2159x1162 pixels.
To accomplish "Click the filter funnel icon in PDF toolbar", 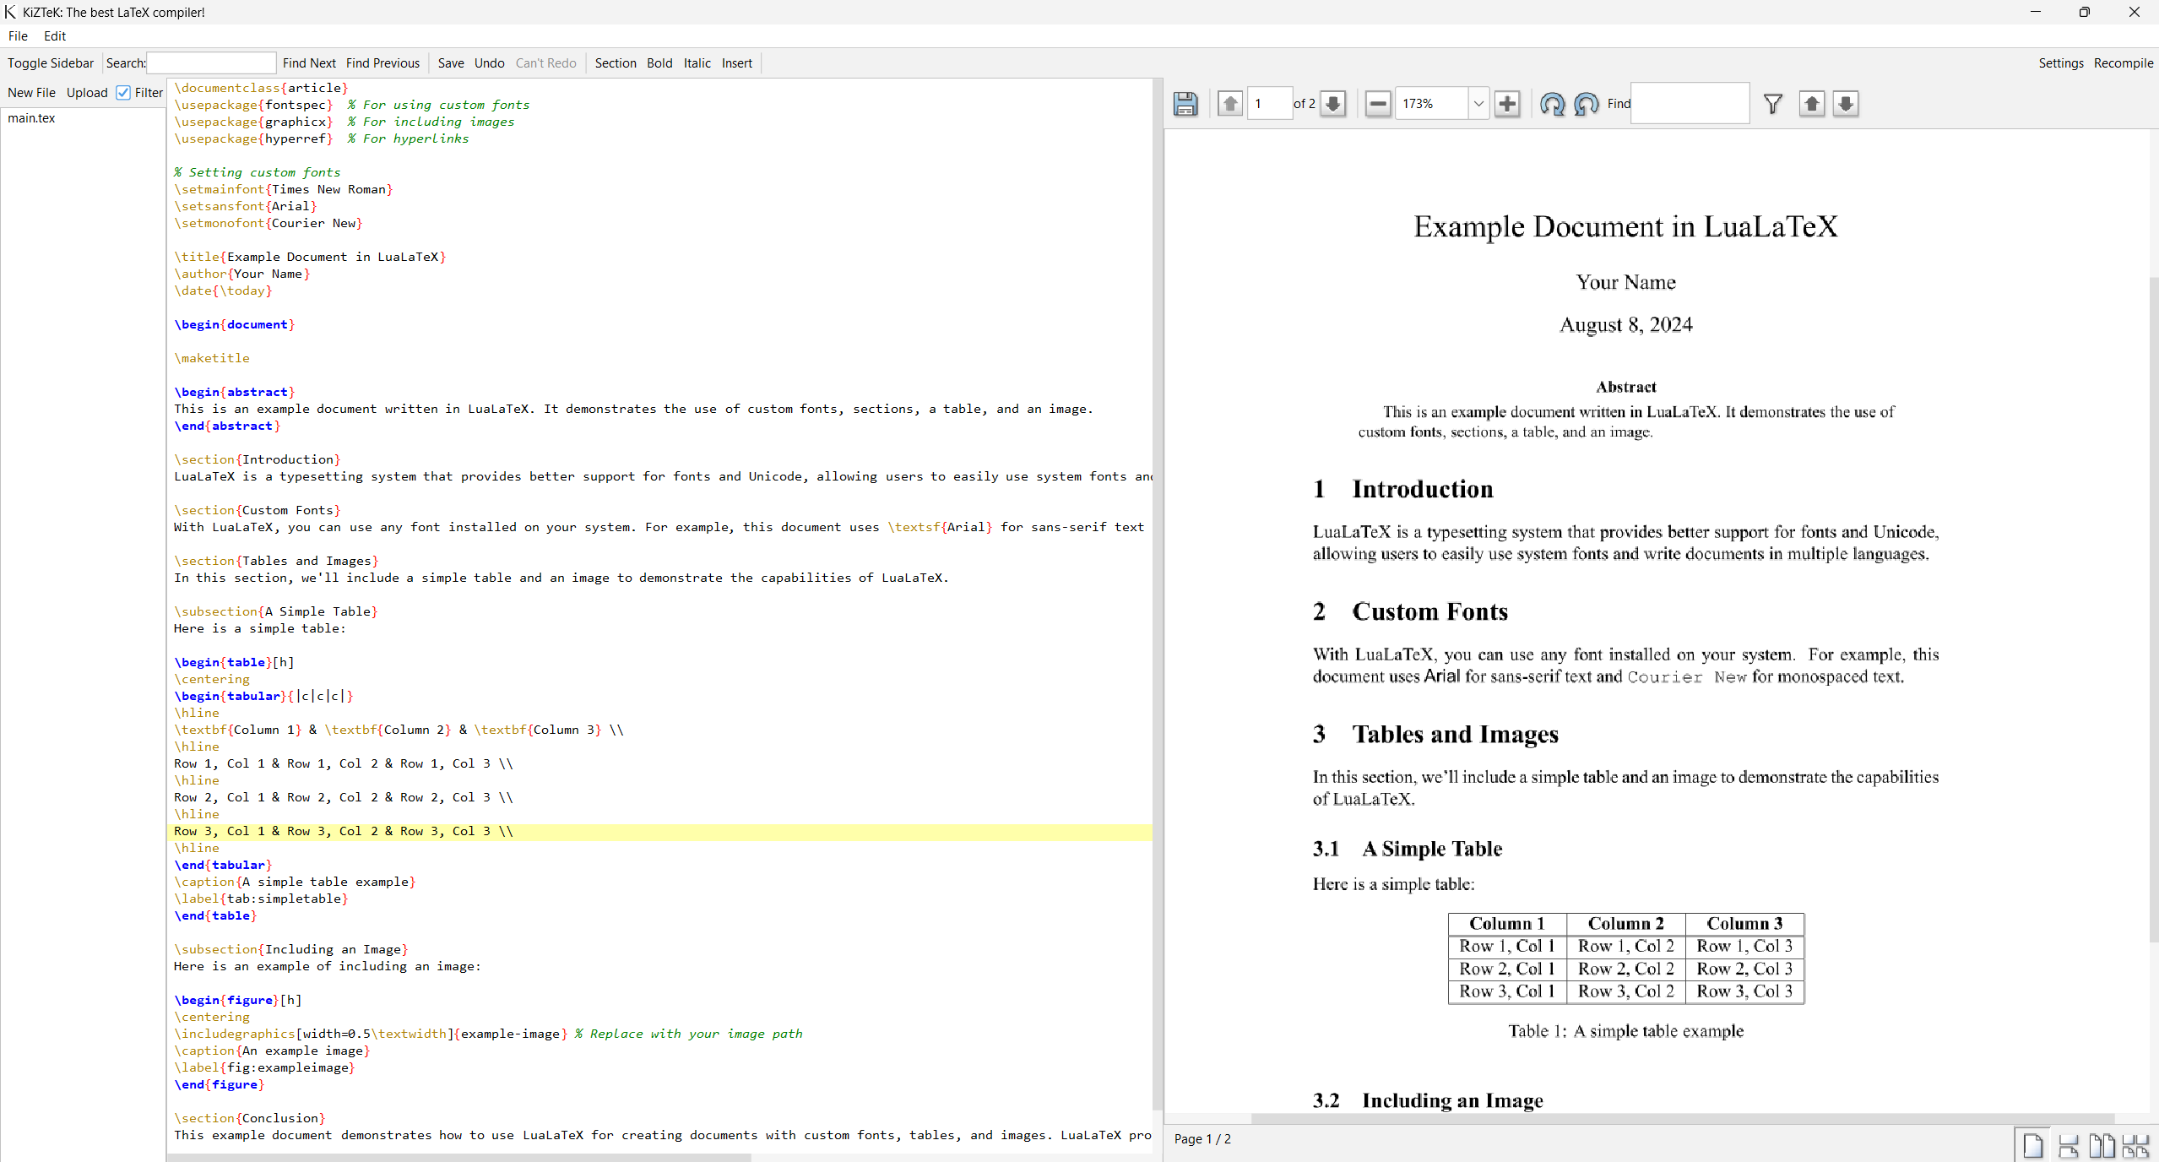I will click(1773, 104).
